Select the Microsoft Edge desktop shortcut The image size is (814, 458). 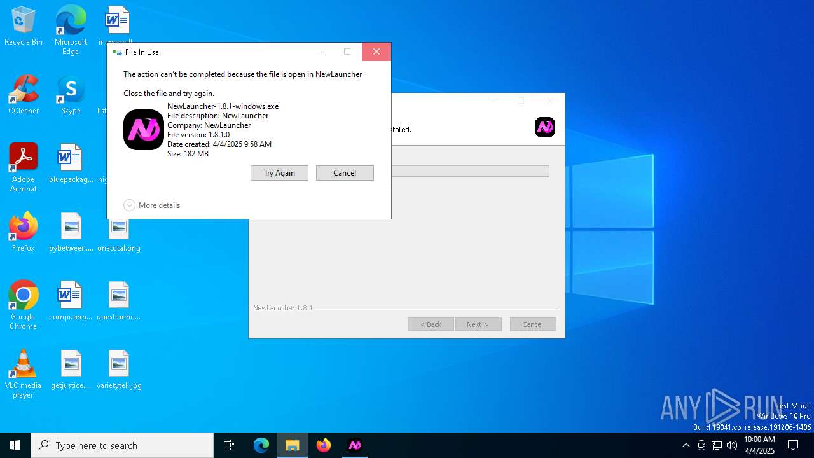click(x=71, y=31)
